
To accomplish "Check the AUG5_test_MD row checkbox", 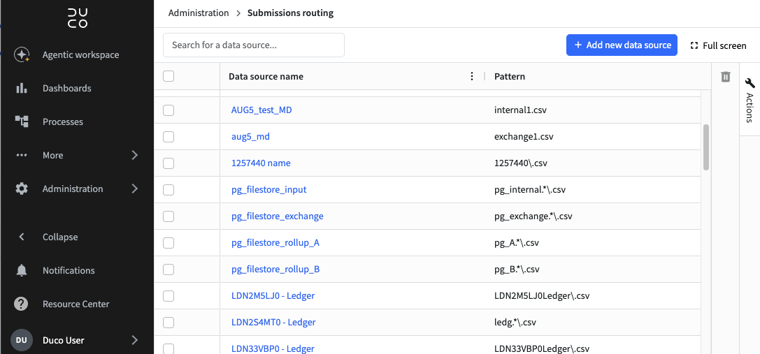I will click(169, 110).
